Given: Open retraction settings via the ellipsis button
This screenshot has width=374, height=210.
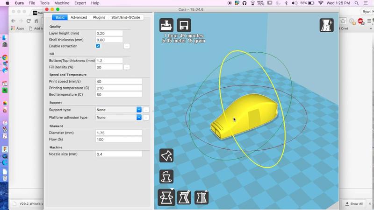Looking at the screenshot, I should [x=127, y=46].
